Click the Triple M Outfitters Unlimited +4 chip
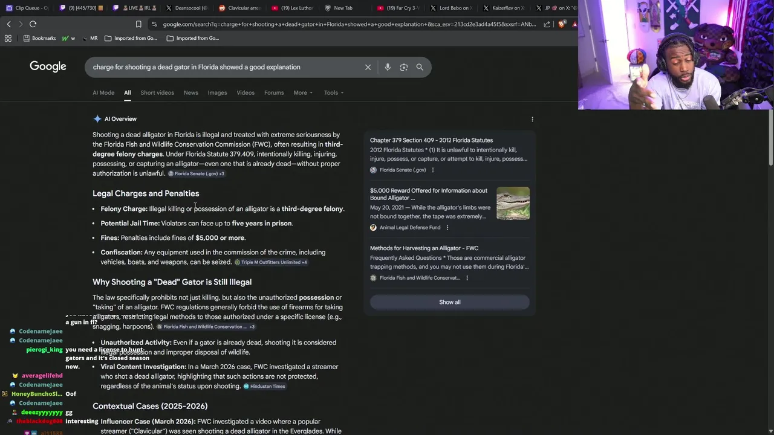The height and width of the screenshot is (435, 774). pyautogui.click(x=271, y=262)
